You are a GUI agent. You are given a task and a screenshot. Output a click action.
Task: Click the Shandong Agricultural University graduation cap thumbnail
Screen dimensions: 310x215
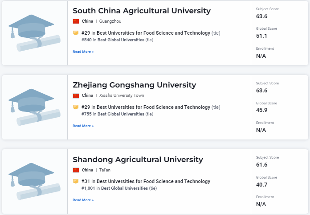34,182
